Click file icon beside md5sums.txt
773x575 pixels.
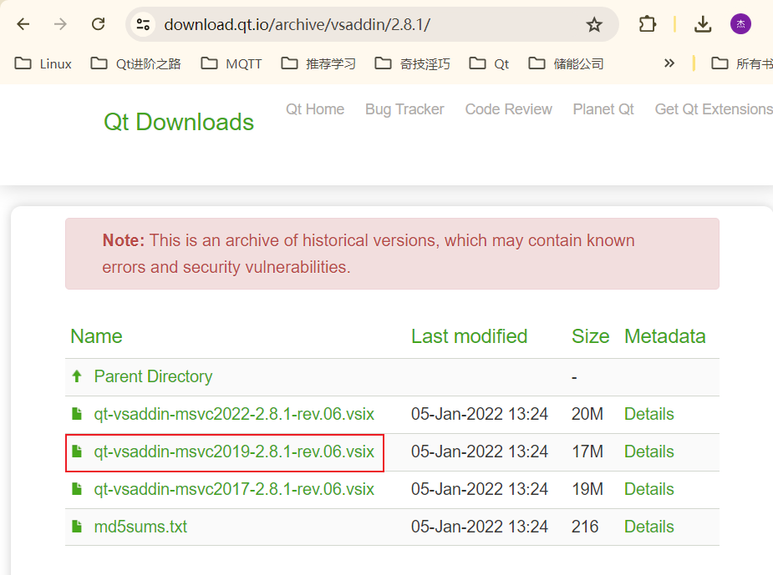[x=77, y=527]
